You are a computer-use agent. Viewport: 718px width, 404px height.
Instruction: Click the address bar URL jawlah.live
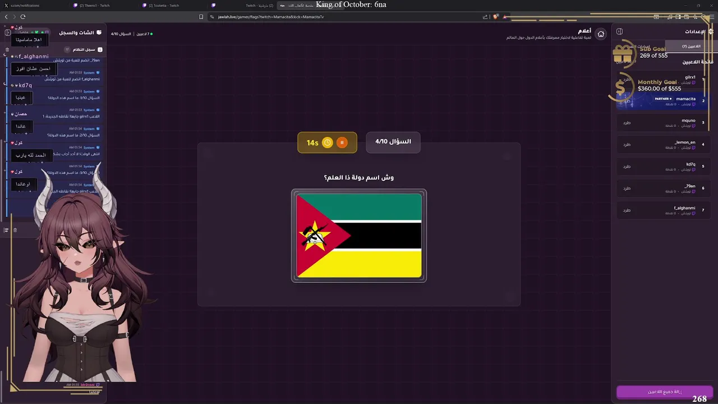[270, 17]
